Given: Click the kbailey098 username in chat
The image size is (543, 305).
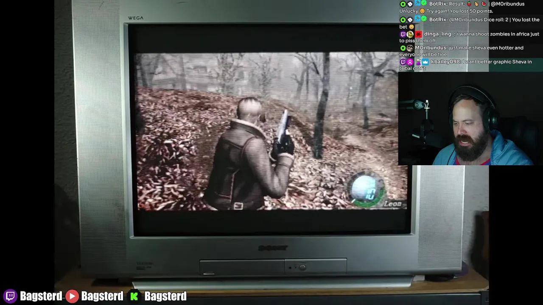Looking at the screenshot, I should point(445,62).
